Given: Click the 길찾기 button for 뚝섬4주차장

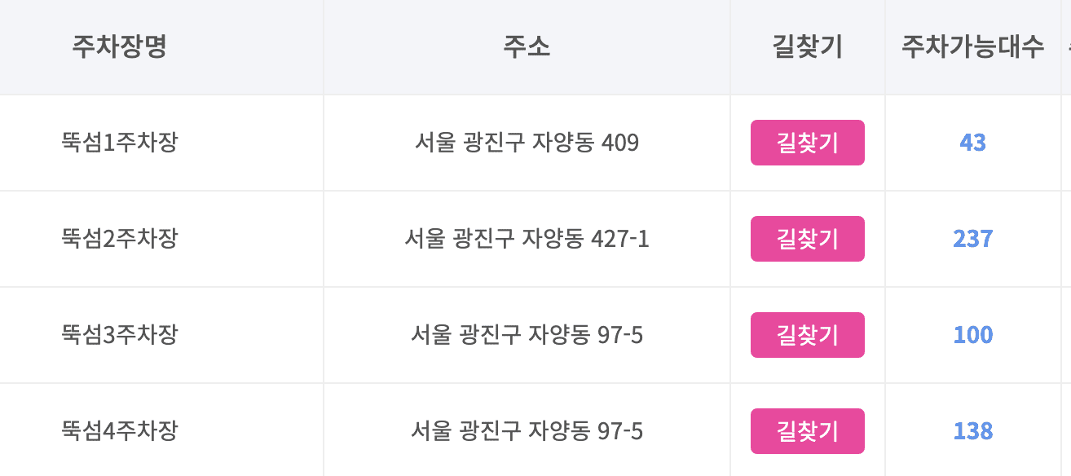Looking at the screenshot, I should [x=807, y=431].
